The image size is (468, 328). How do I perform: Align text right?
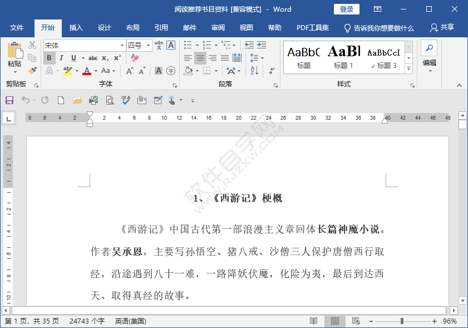point(213,58)
